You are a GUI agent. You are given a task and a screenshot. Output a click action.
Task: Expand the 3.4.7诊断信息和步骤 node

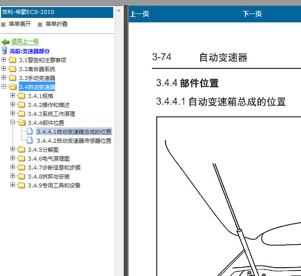(x=12, y=167)
